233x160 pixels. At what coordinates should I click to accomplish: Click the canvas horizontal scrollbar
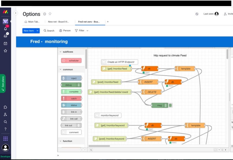(x=99, y=146)
